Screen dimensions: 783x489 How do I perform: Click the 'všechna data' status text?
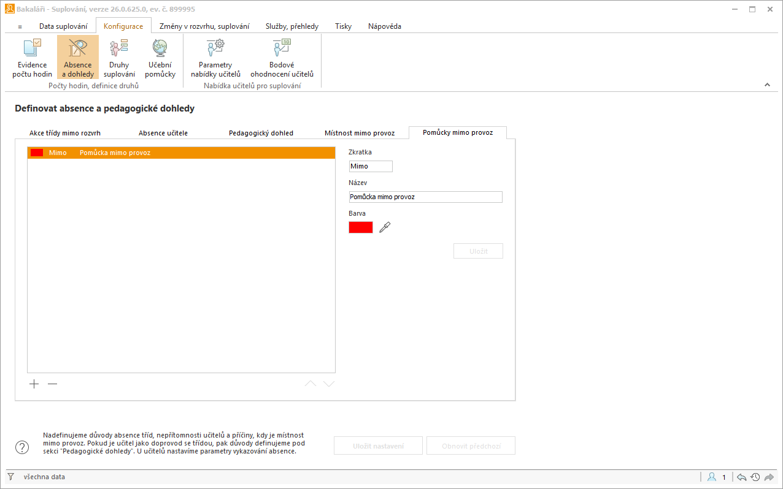point(44,477)
